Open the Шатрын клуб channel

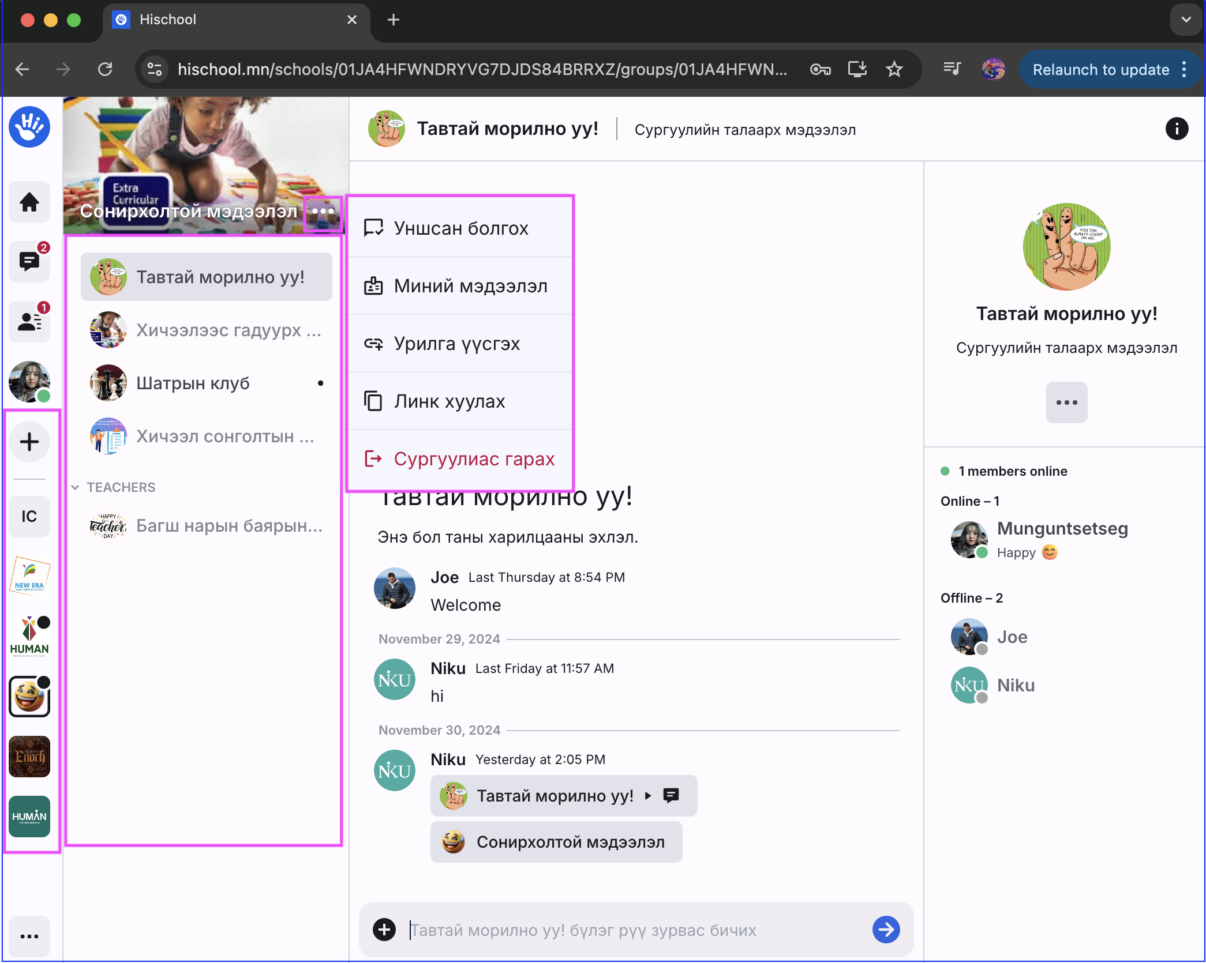pos(193,383)
